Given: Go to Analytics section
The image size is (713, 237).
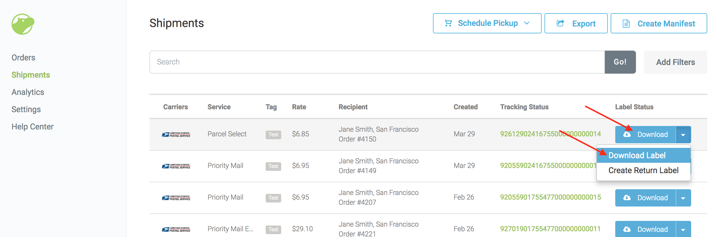Looking at the screenshot, I should pyautogui.click(x=28, y=92).
